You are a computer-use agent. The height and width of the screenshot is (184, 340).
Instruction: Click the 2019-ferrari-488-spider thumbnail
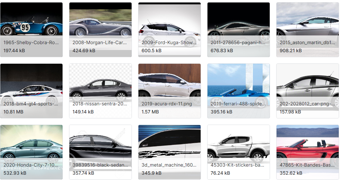point(238,82)
